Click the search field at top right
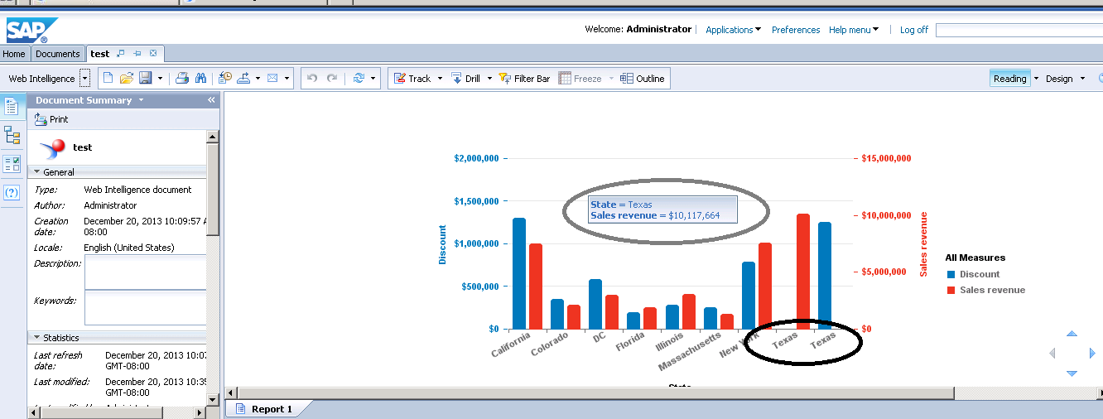This screenshot has height=419, width=1103. coord(1019,30)
